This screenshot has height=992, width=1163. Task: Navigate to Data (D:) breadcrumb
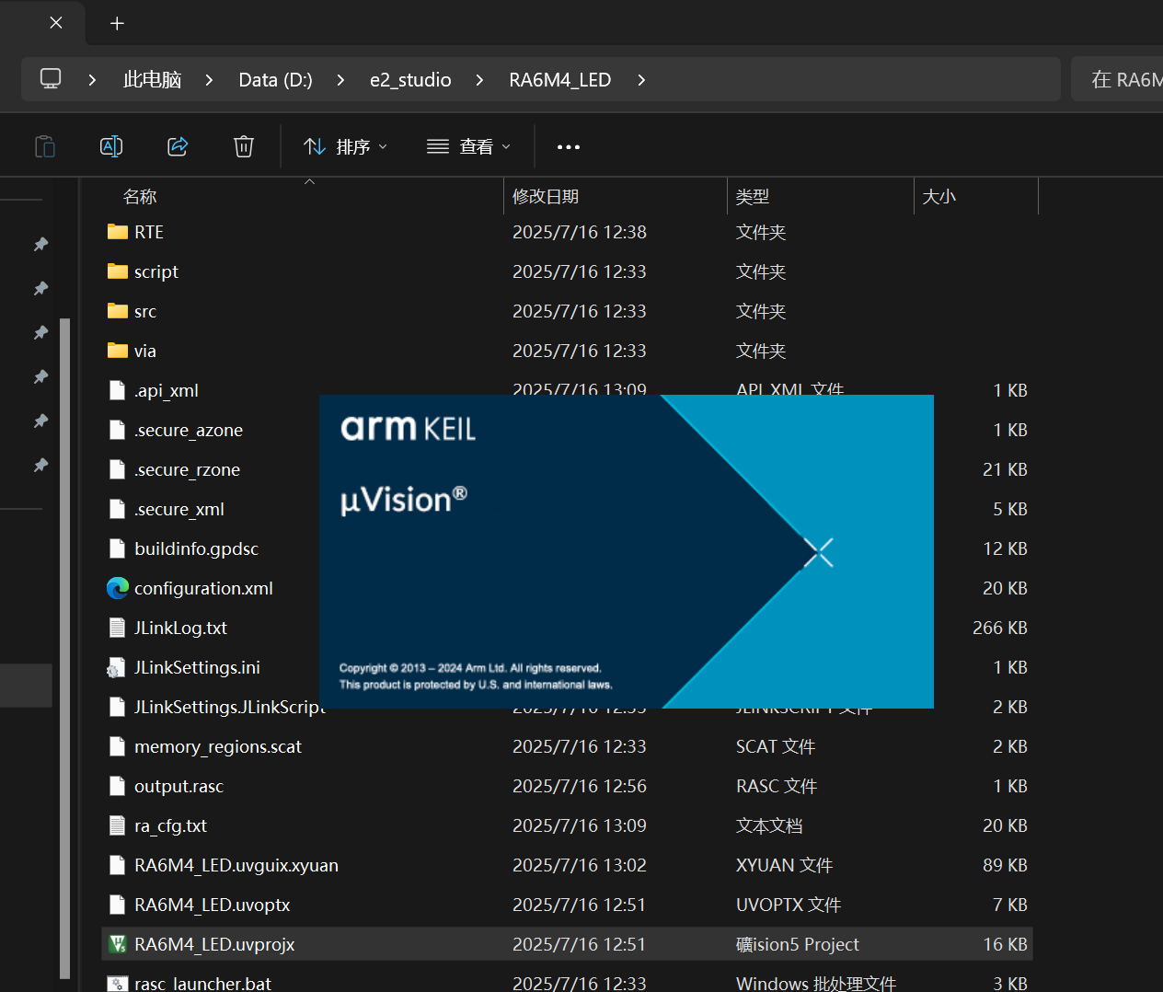[x=276, y=80]
